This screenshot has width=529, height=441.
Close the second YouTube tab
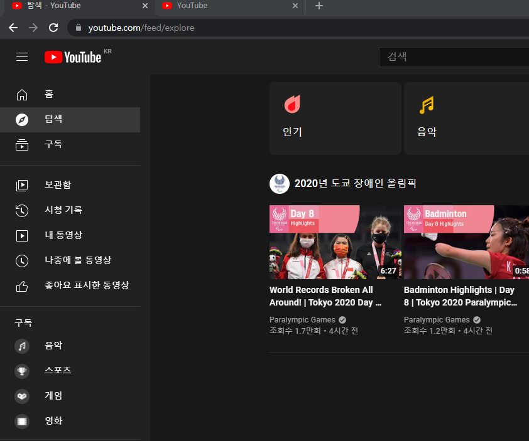295,6
